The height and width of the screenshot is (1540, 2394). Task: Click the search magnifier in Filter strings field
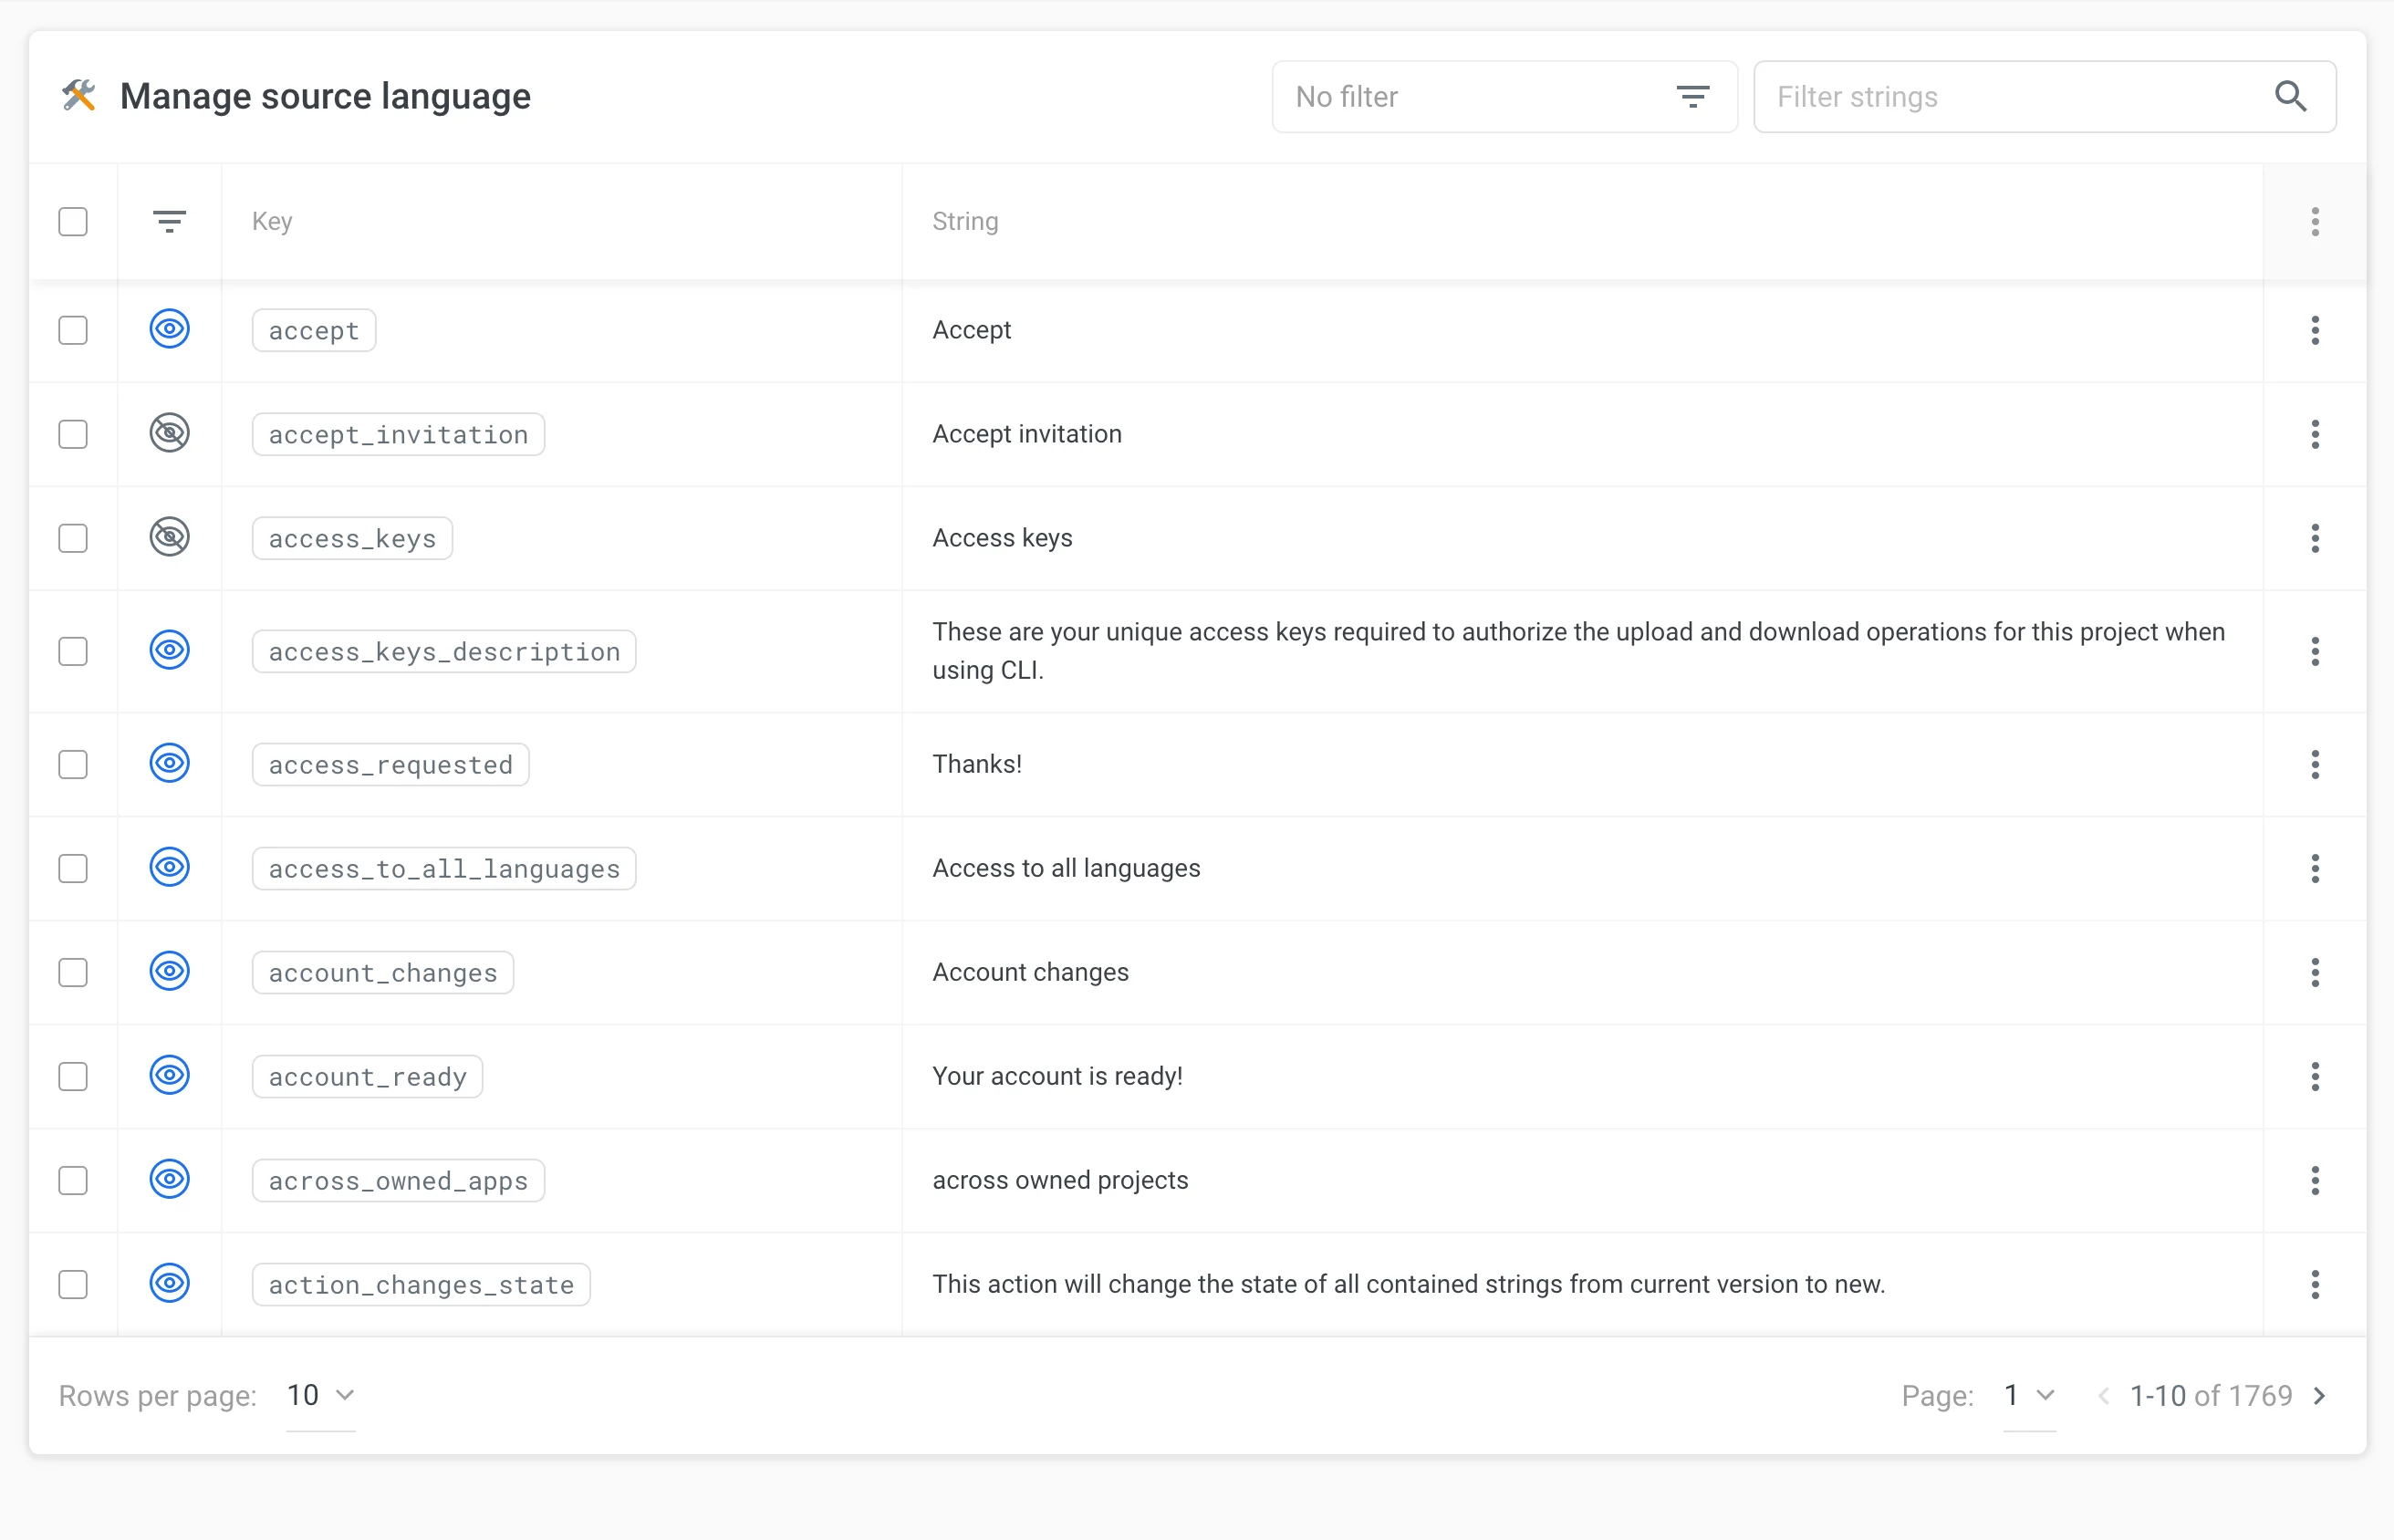tap(2290, 96)
